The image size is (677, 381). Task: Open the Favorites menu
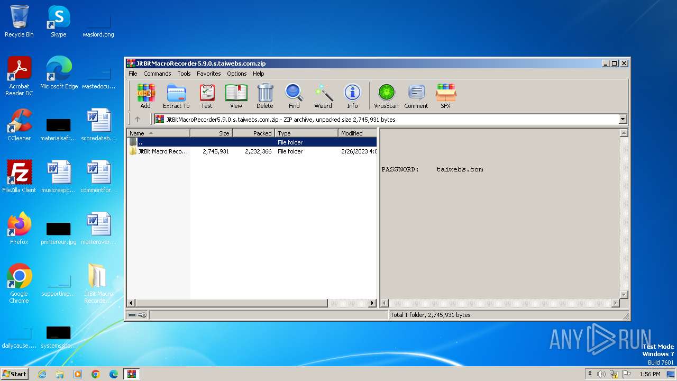click(x=209, y=74)
